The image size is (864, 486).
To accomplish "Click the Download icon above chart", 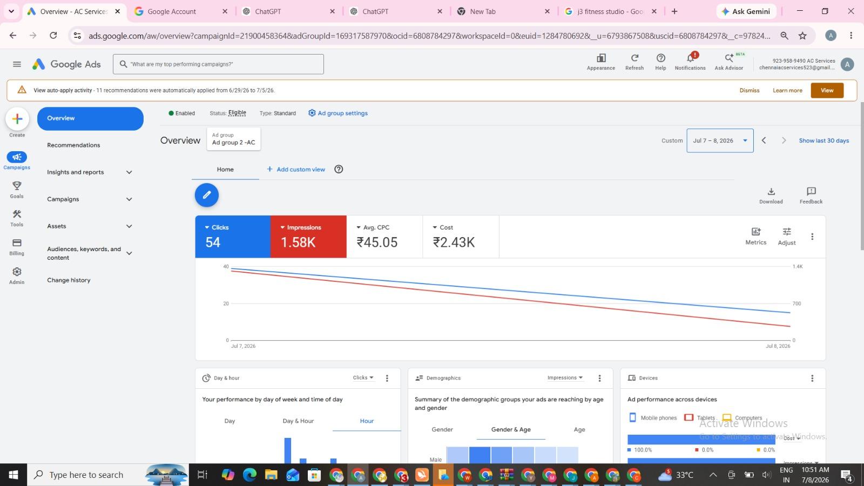I will coord(771,192).
